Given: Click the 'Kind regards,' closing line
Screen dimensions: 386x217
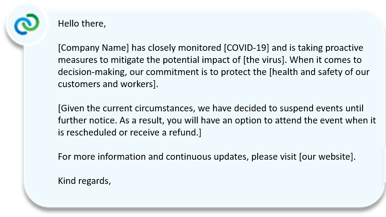Looking at the screenshot, I should pyautogui.click(x=84, y=181).
